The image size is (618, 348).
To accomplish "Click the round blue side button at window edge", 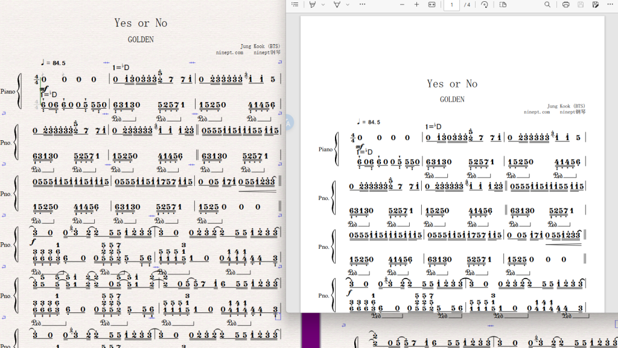I will [x=288, y=123].
